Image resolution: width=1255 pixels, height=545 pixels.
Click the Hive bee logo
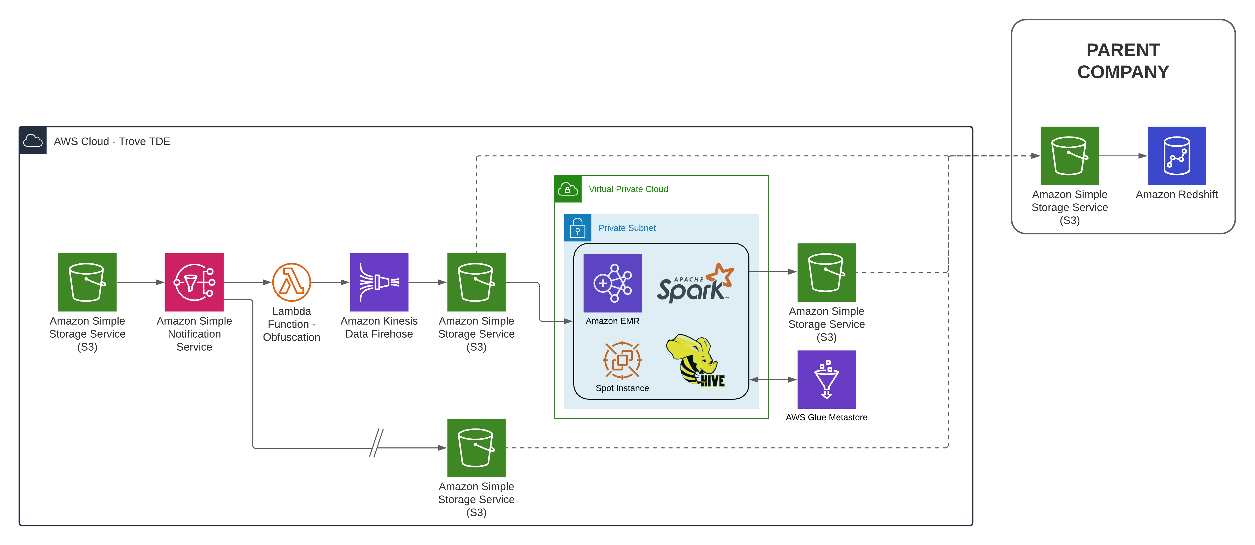695,360
